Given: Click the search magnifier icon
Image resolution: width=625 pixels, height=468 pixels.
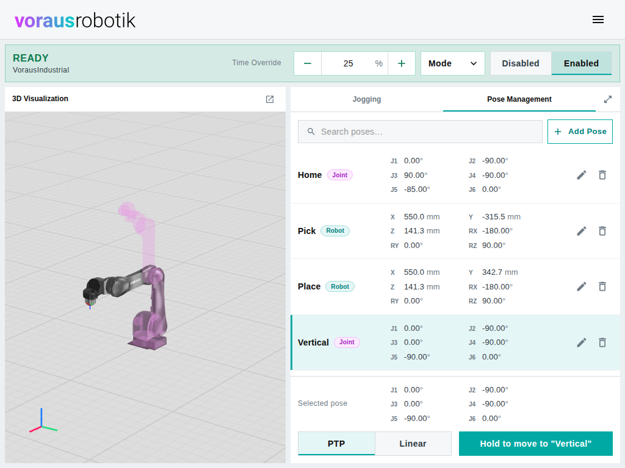Looking at the screenshot, I should (x=311, y=132).
